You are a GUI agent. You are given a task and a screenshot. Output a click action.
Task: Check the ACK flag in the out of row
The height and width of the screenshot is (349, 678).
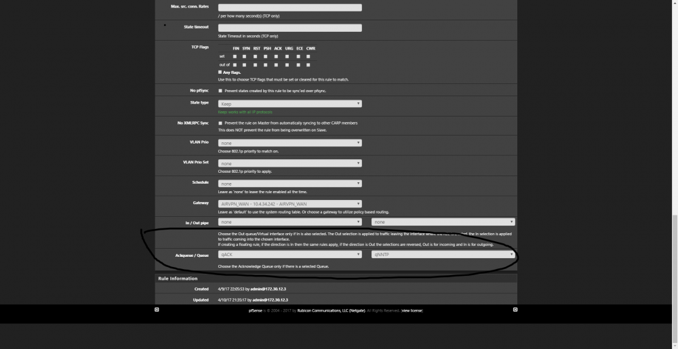[276, 65]
